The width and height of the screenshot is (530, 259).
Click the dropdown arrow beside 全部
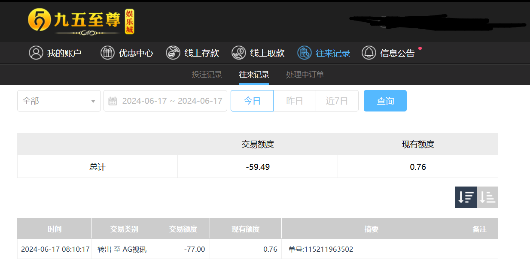click(93, 101)
